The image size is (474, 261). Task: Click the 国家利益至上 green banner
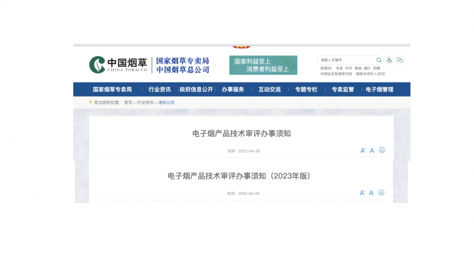tap(264, 65)
